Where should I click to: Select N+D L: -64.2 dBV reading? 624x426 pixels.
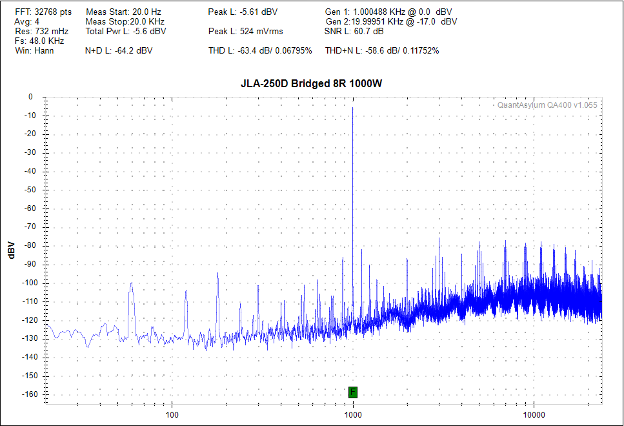click(x=119, y=50)
